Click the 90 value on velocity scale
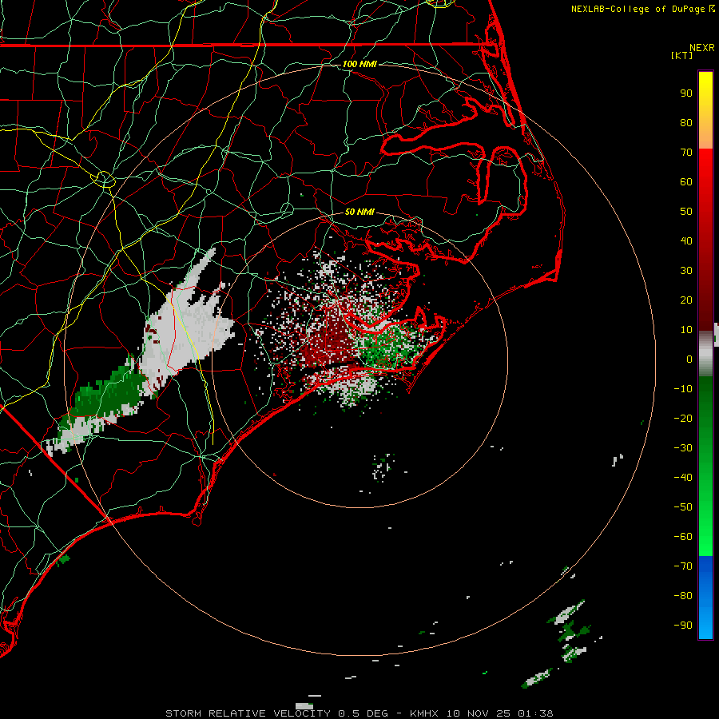This screenshot has height=719, width=719. click(686, 93)
